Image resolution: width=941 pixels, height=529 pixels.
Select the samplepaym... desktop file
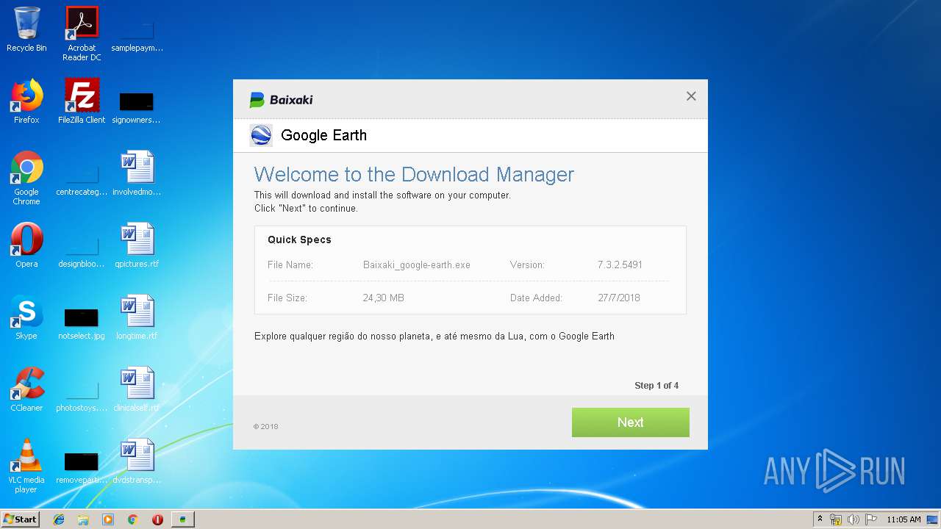pos(137,35)
